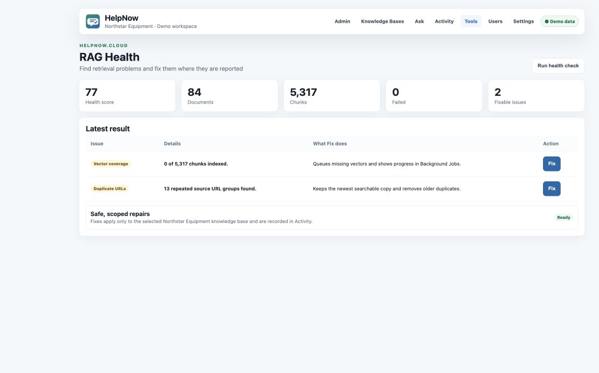This screenshot has width=599, height=373.
Task: Open the Admin nav item
Action: pos(342,21)
